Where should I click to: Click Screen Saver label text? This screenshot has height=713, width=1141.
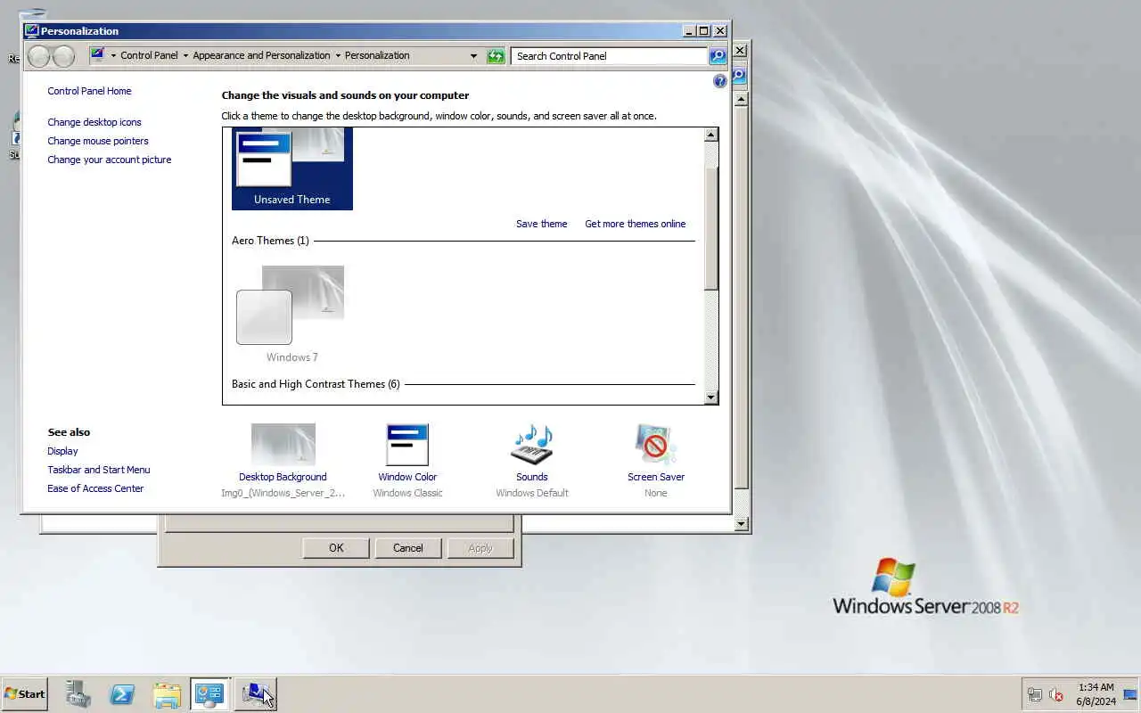pos(656,477)
